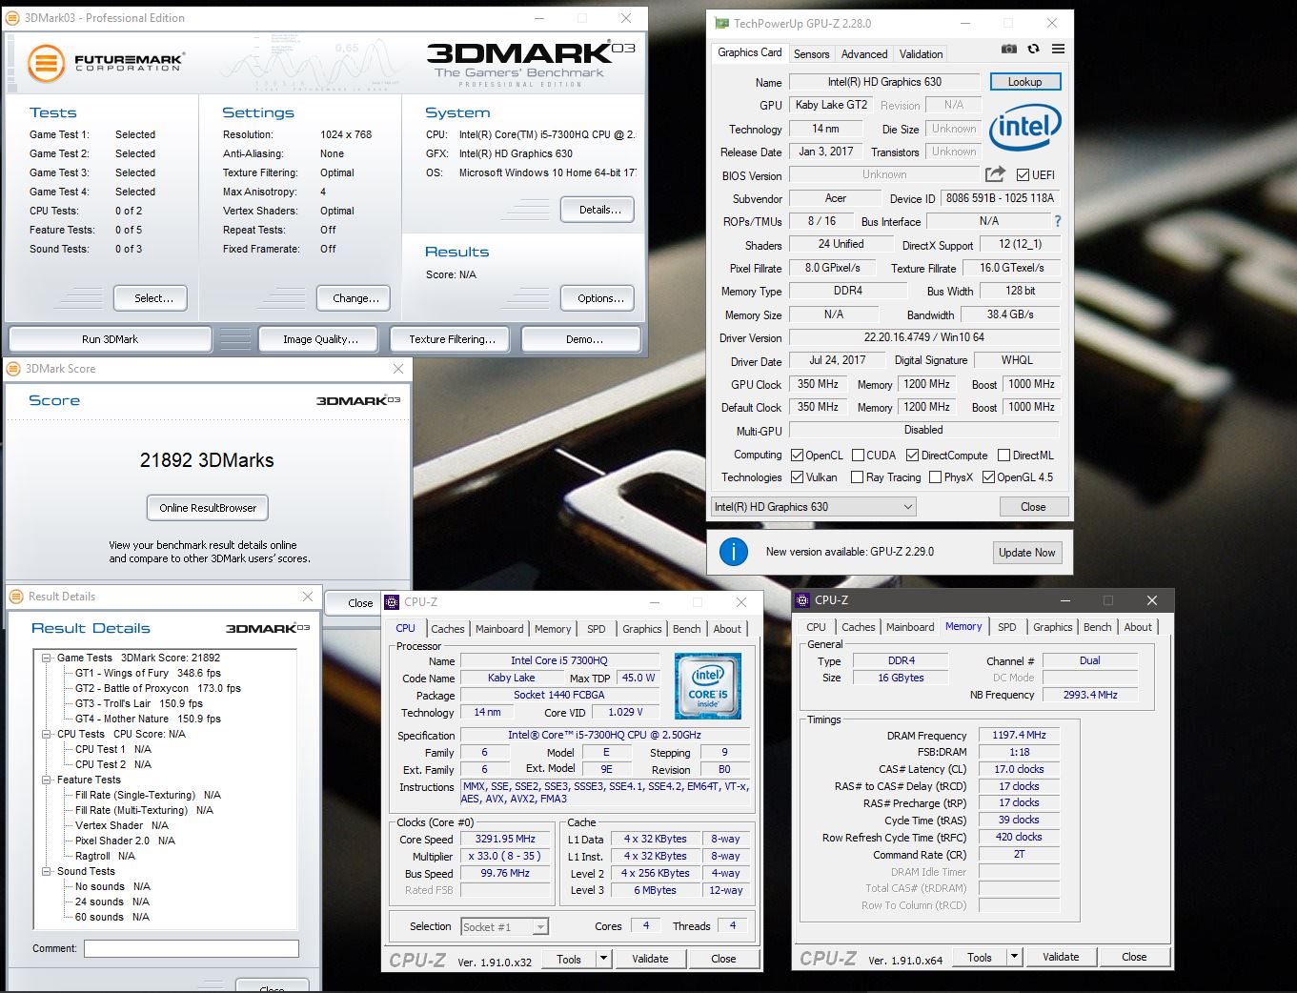Viewport: 1297px width, 993px height.
Task: Select GT4 - Mother Nature result row
Action: point(148,719)
